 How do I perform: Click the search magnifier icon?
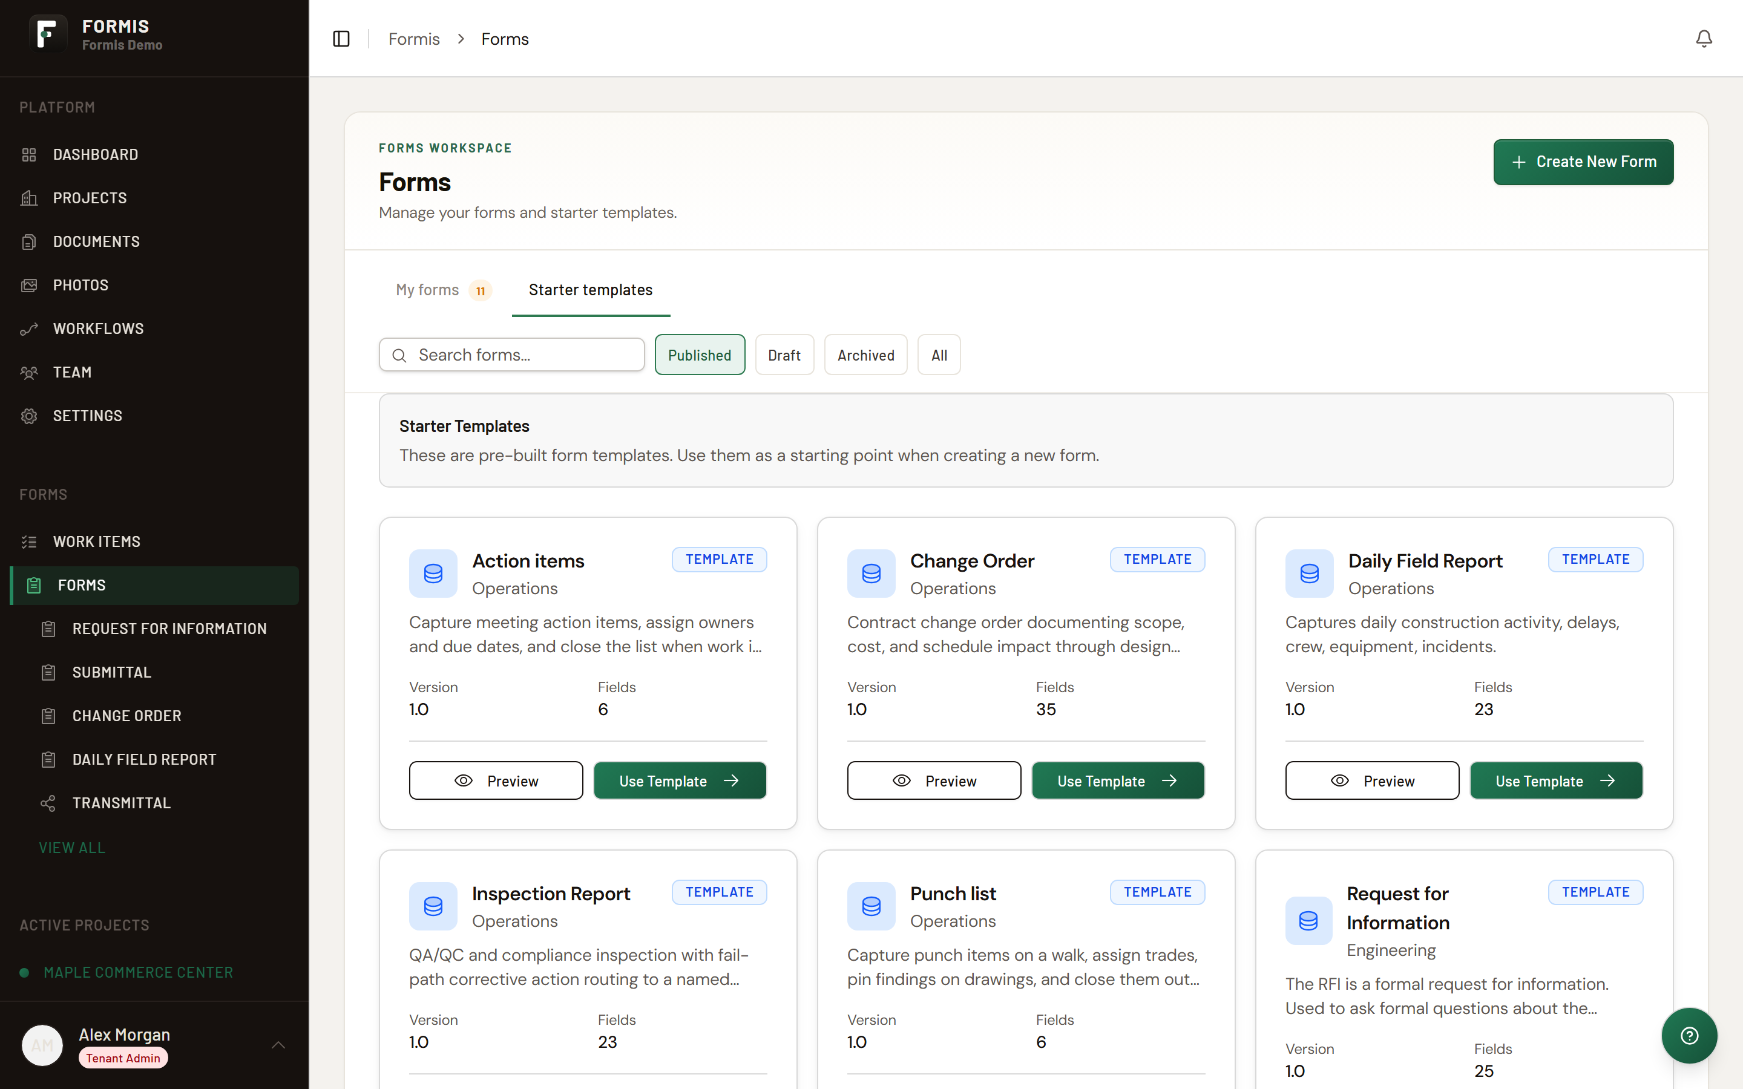point(399,355)
